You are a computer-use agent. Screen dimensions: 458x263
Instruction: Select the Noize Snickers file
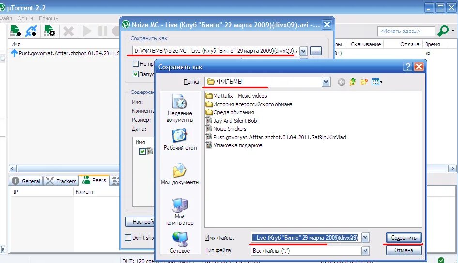click(x=226, y=128)
